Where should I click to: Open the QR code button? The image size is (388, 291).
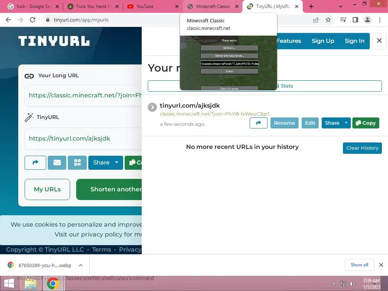click(77, 163)
